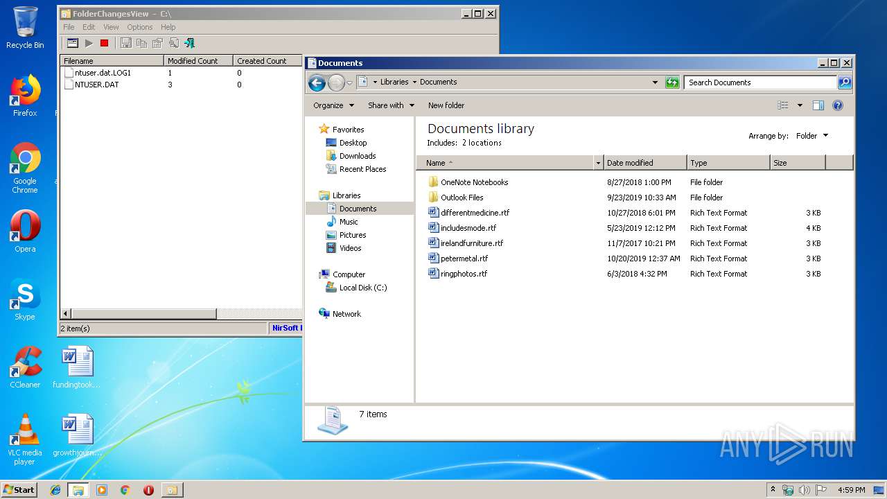
Task: Click in the Search Documents field
Action: click(760, 82)
